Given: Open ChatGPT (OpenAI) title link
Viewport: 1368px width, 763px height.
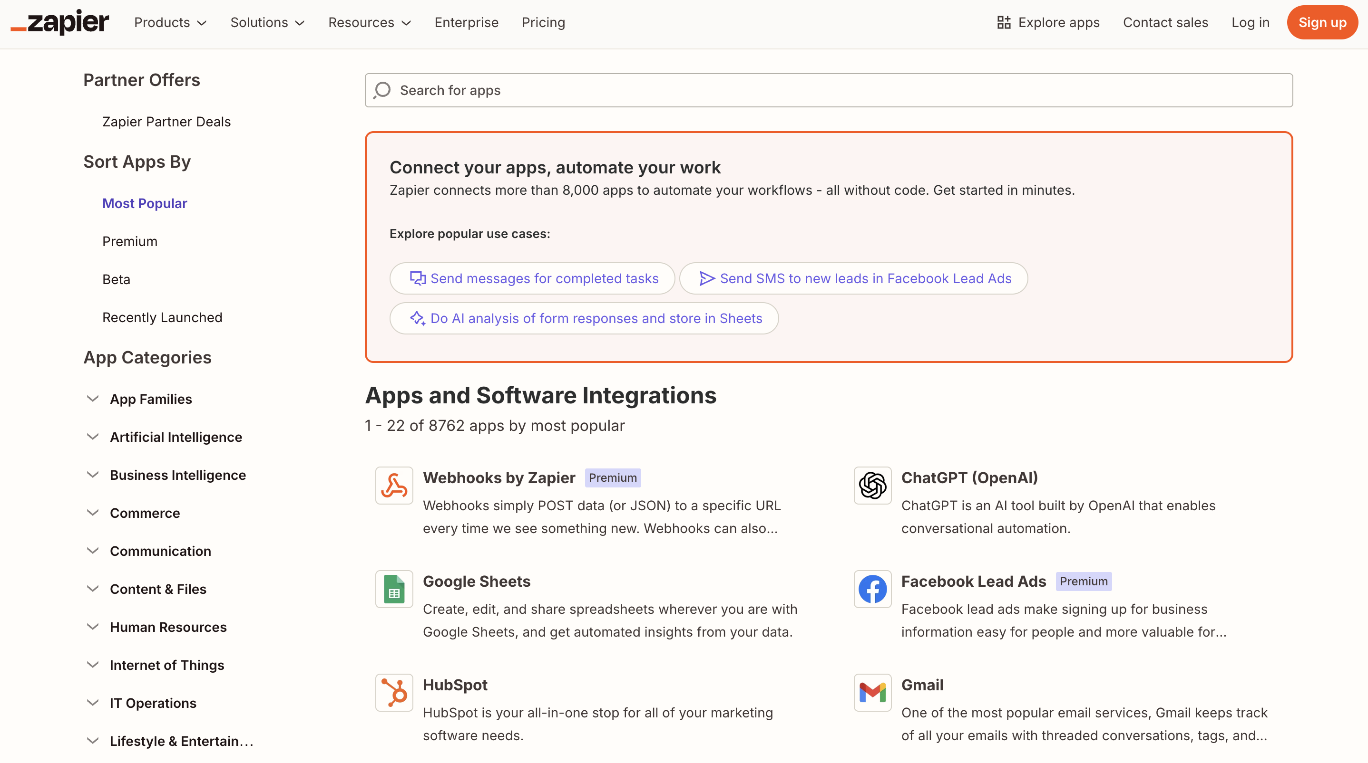Looking at the screenshot, I should pyautogui.click(x=969, y=477).
